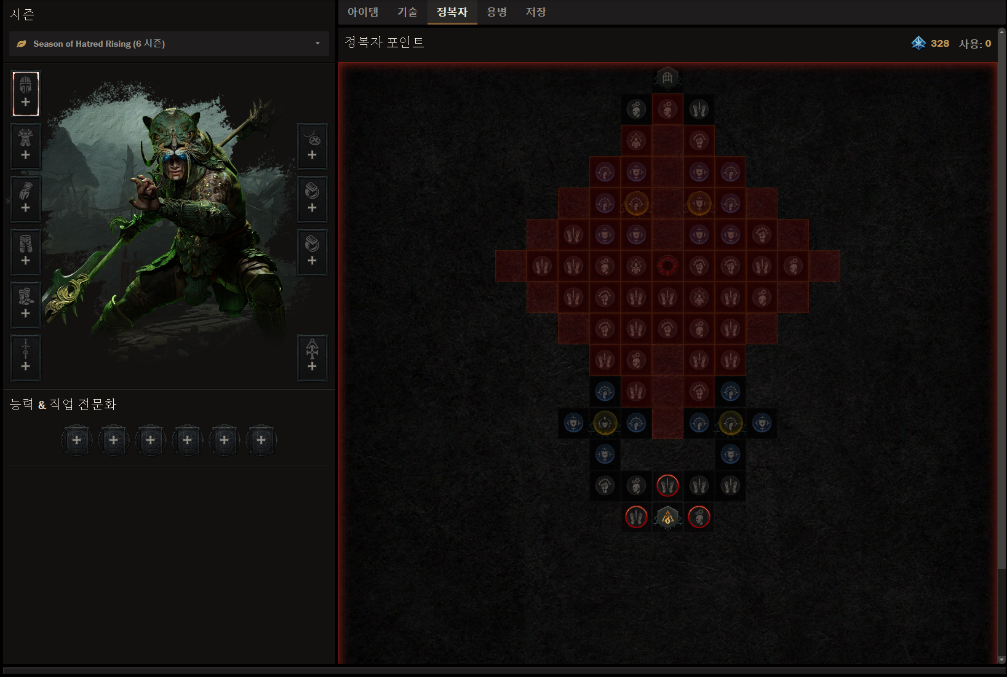Select the paragon board gate node at top
1007x677 pixels.
click(x=667, y=78)
